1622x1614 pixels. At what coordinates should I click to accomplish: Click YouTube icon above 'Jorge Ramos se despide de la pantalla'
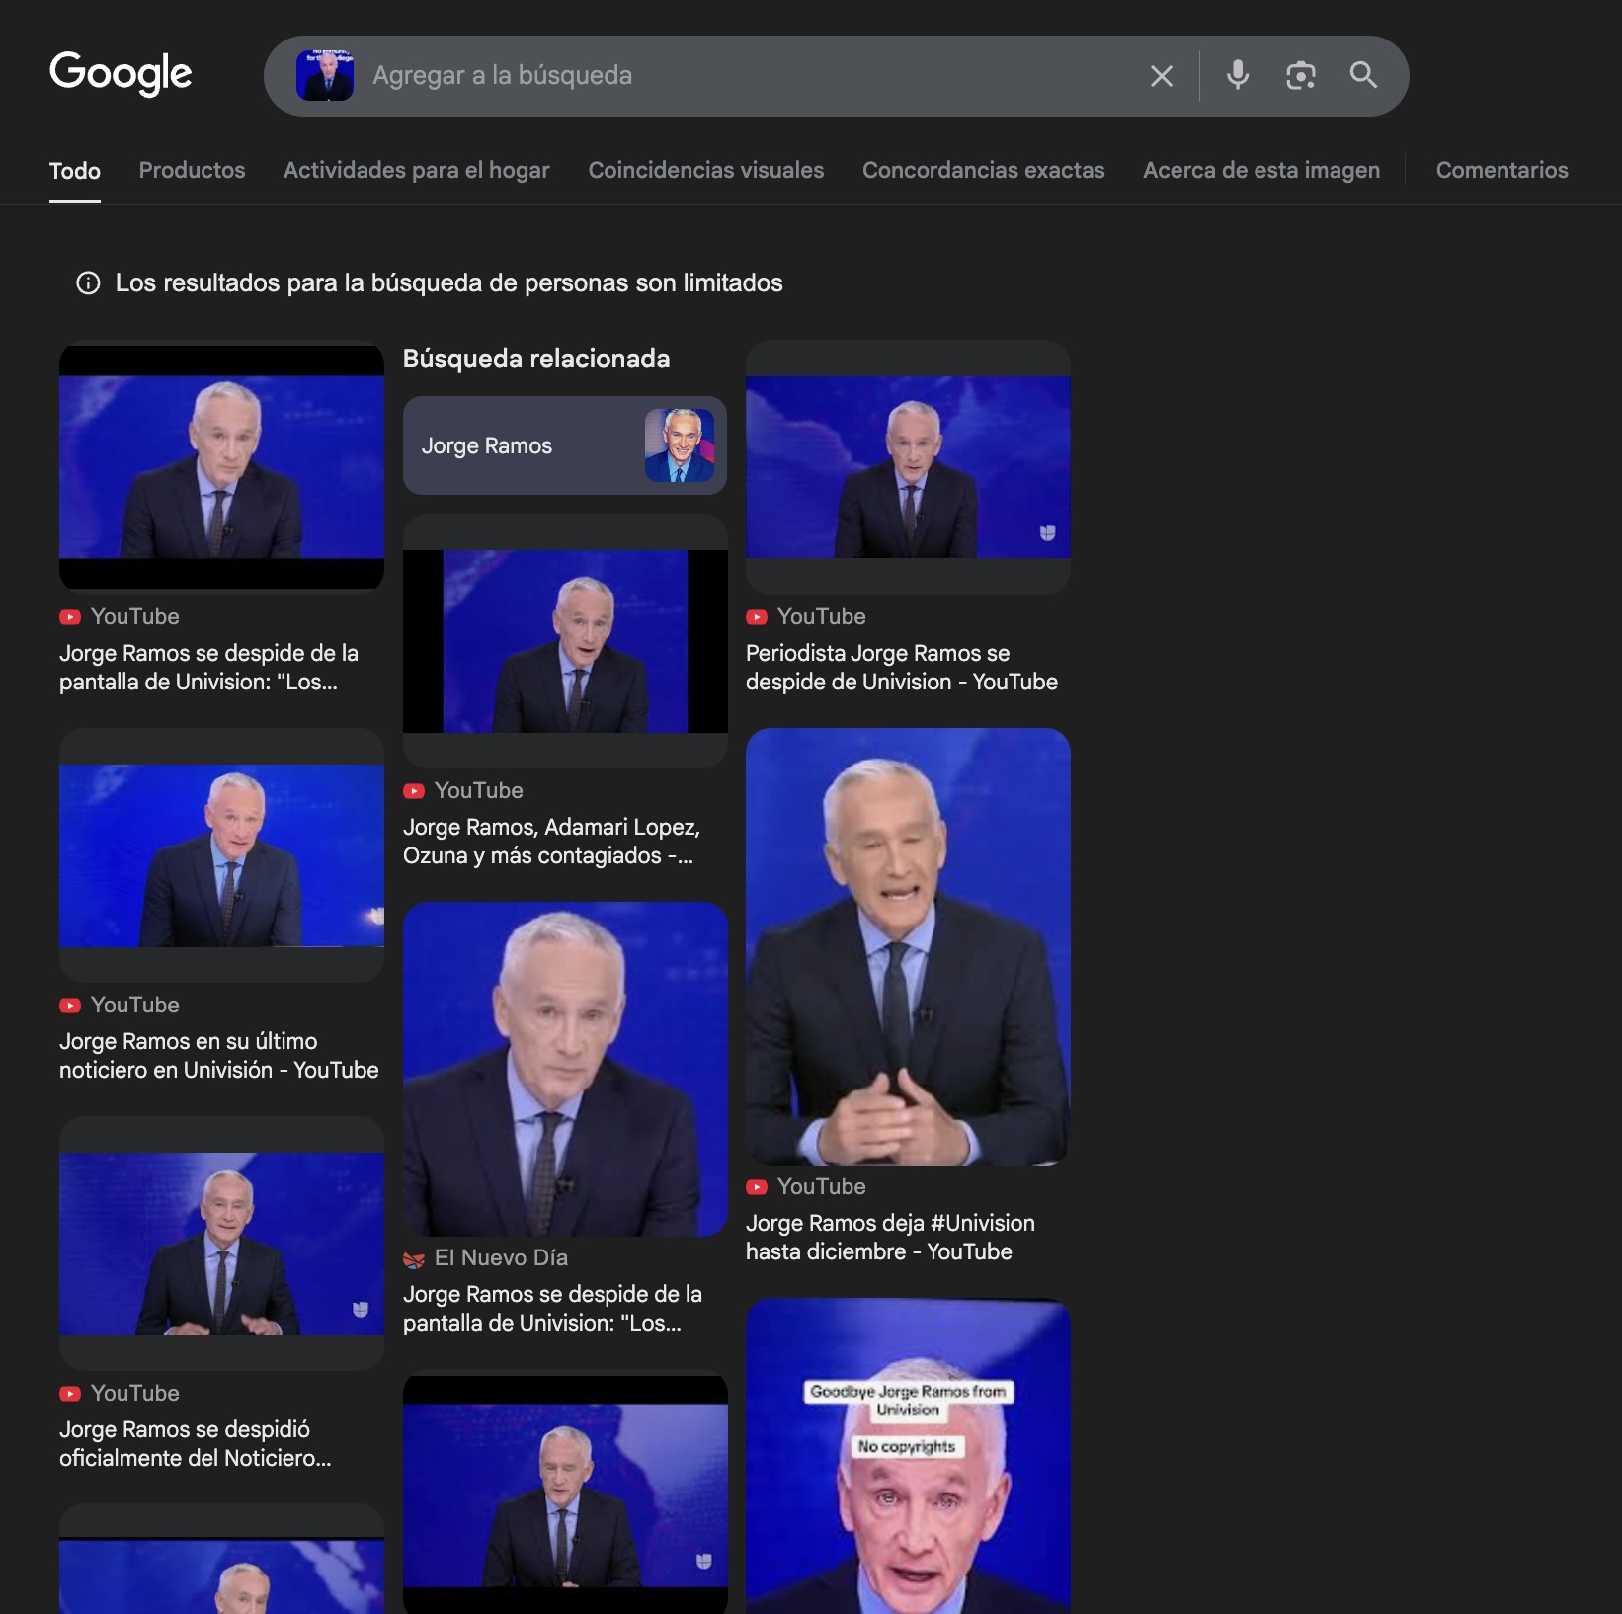coord(70,617)
